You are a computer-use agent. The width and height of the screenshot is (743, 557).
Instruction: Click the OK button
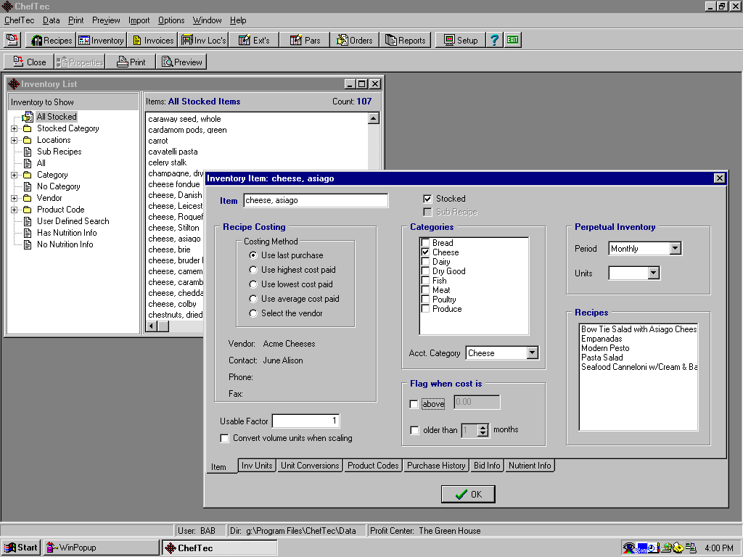[x=467, y=494]
